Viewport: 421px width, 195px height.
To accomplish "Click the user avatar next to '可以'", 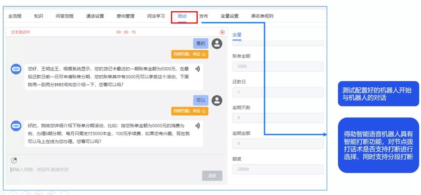I will tap(217, 100).
